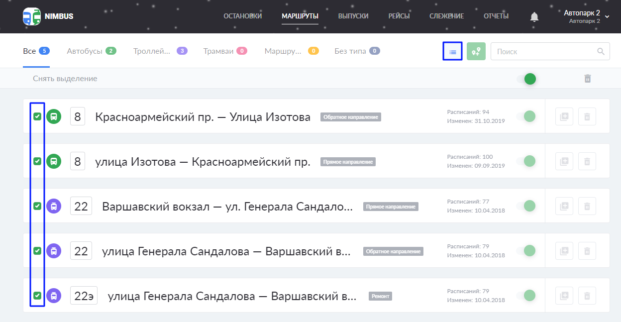The image size is (621, 322).
Task: Toggle the master switch in selection bar
Action: click(x=526, y=79)
